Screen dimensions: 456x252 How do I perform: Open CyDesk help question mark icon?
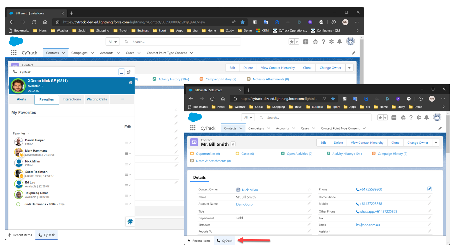click(130, 83)
